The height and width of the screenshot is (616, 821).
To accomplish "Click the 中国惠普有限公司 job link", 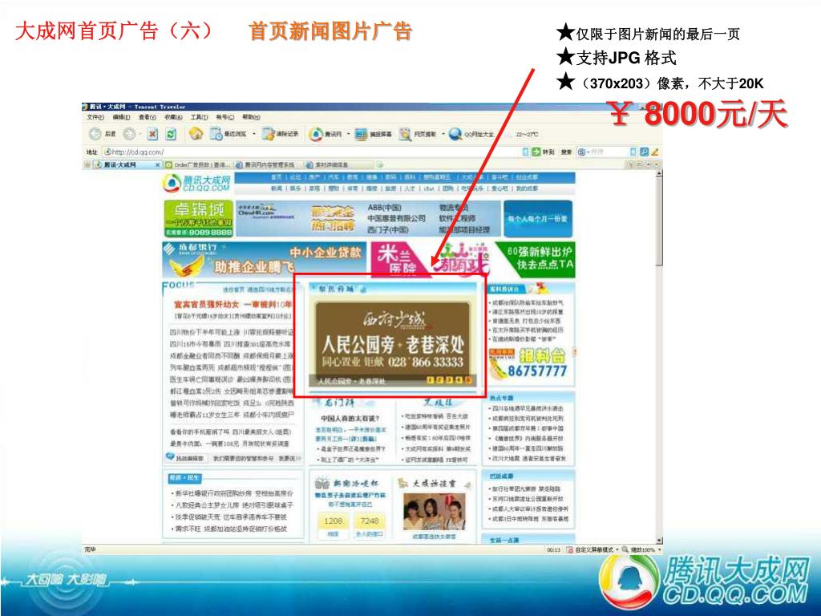I will (x=396, y=218).
